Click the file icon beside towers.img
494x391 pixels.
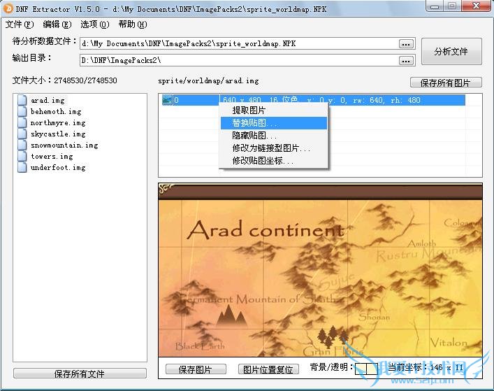point(22,156)
